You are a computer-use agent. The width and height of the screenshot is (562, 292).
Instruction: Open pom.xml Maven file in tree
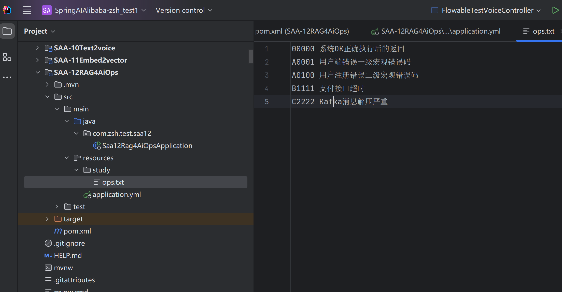coord(77,231)
